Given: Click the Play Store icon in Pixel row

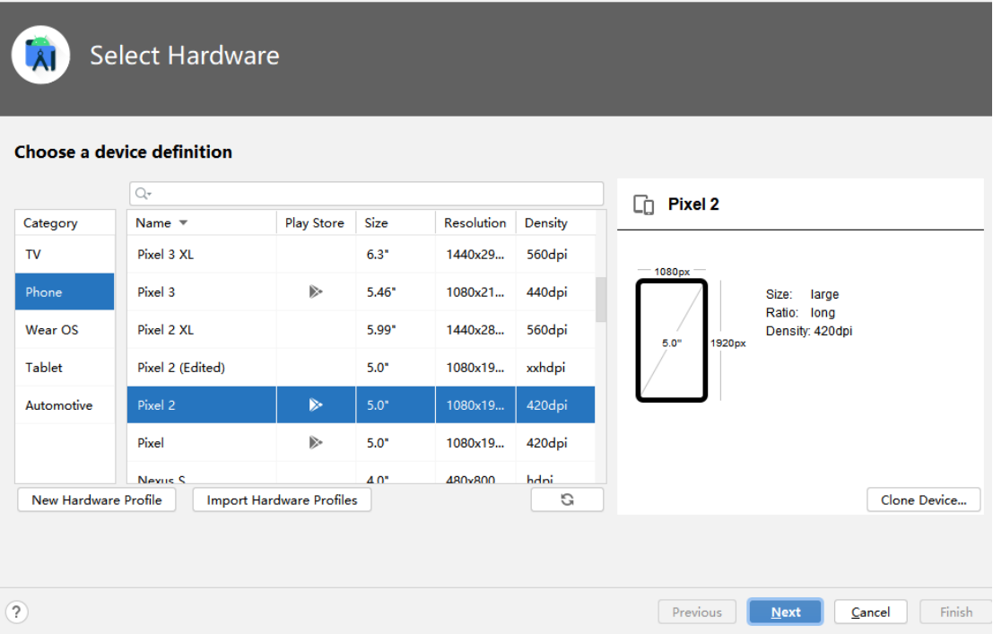Looking at the screenshot, I should [316, 443].
